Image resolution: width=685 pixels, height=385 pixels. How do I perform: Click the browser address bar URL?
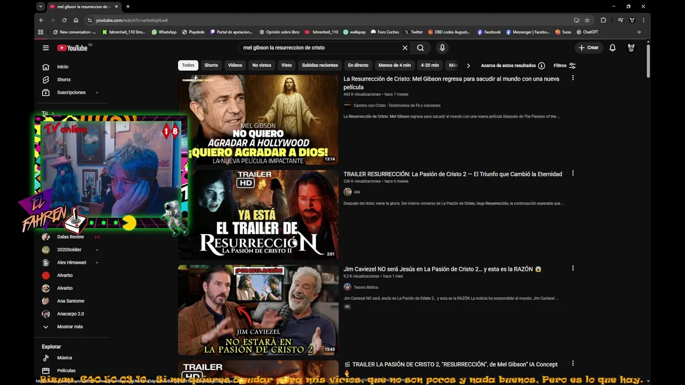point(132,20)
